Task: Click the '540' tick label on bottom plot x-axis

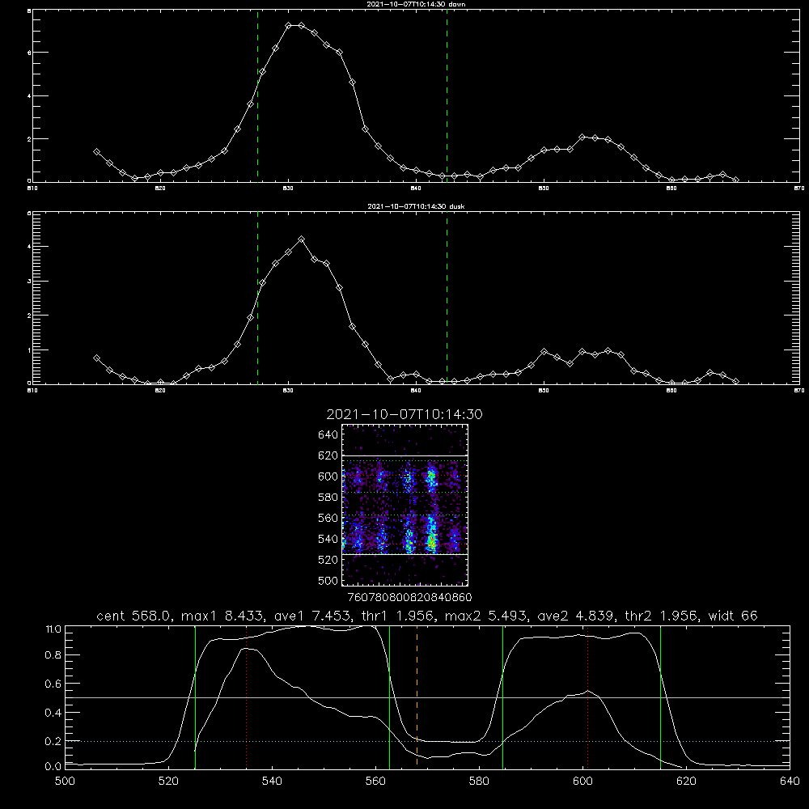Action: (x=272, y=781)
